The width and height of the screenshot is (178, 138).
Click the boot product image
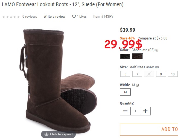[60, 79]
